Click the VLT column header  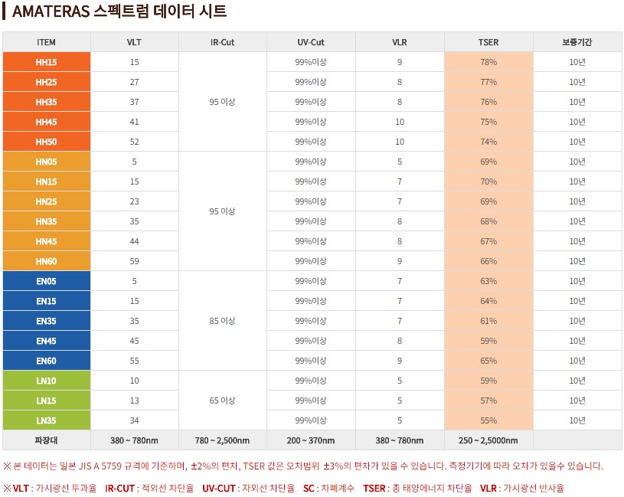(135, 42)
